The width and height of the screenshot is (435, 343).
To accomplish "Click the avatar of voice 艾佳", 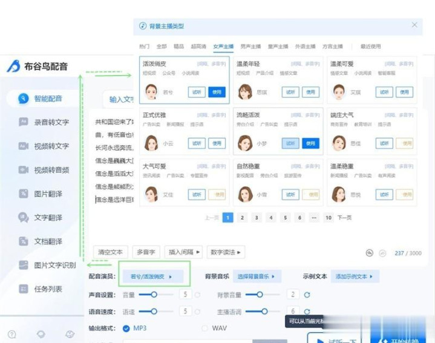I will [x=151, y=194].
